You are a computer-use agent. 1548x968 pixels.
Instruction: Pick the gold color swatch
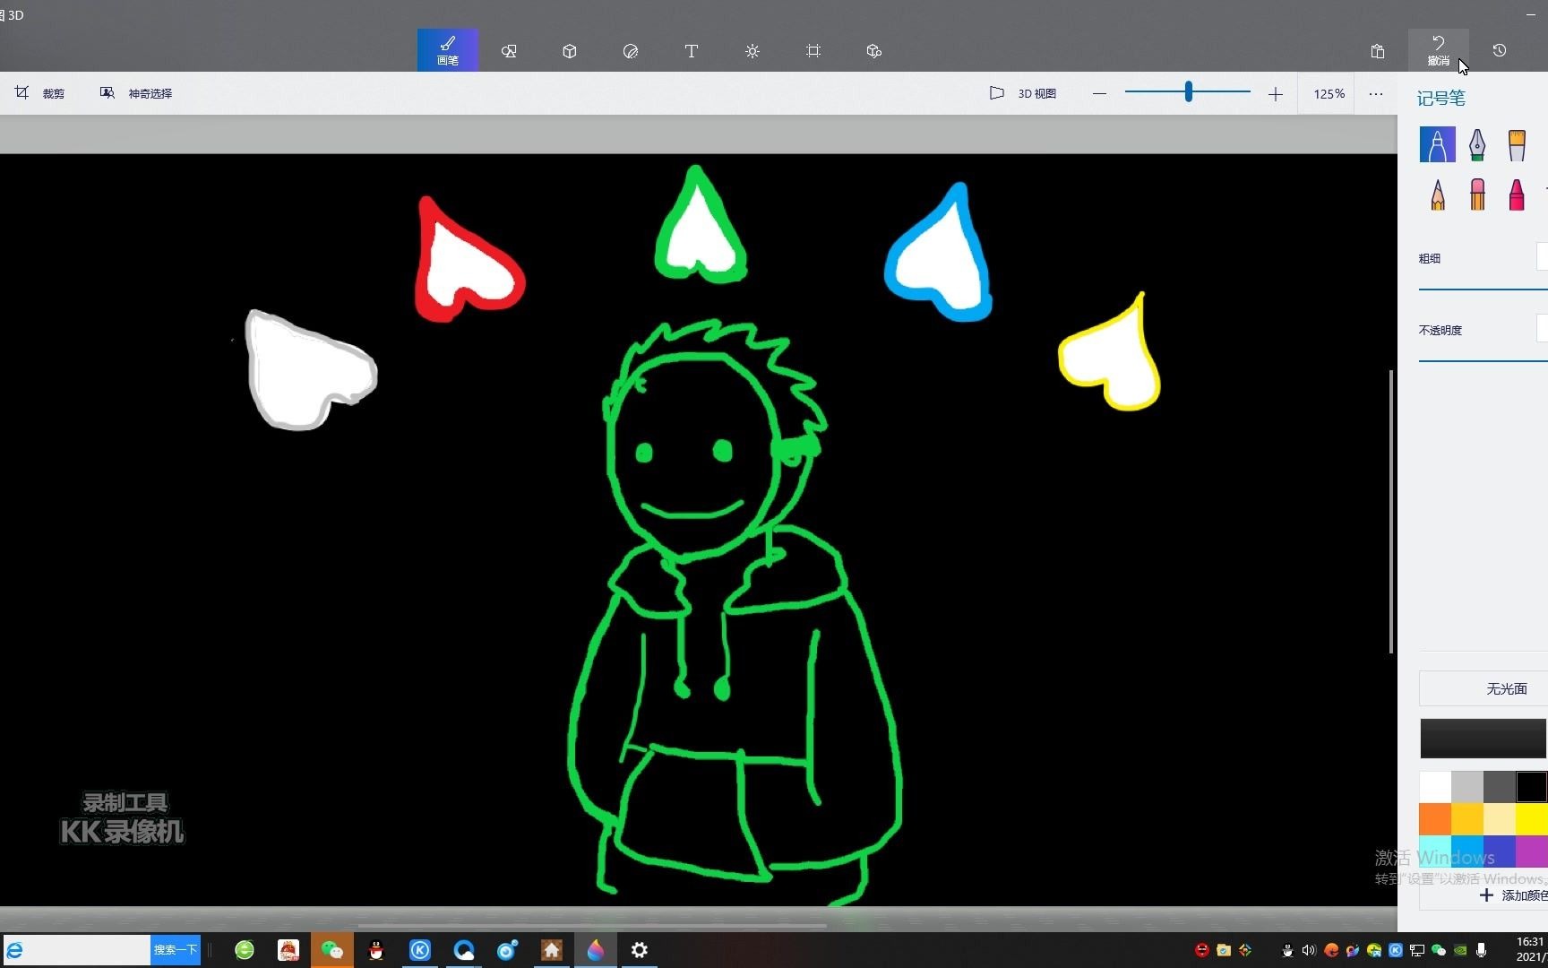point(1467,819)
